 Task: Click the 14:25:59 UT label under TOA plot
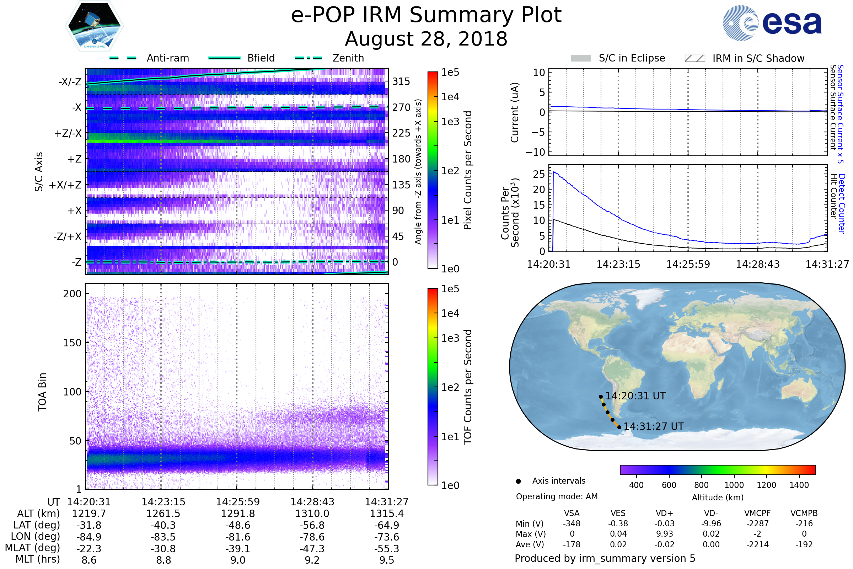pyautogui.click(x=238, y=502)
